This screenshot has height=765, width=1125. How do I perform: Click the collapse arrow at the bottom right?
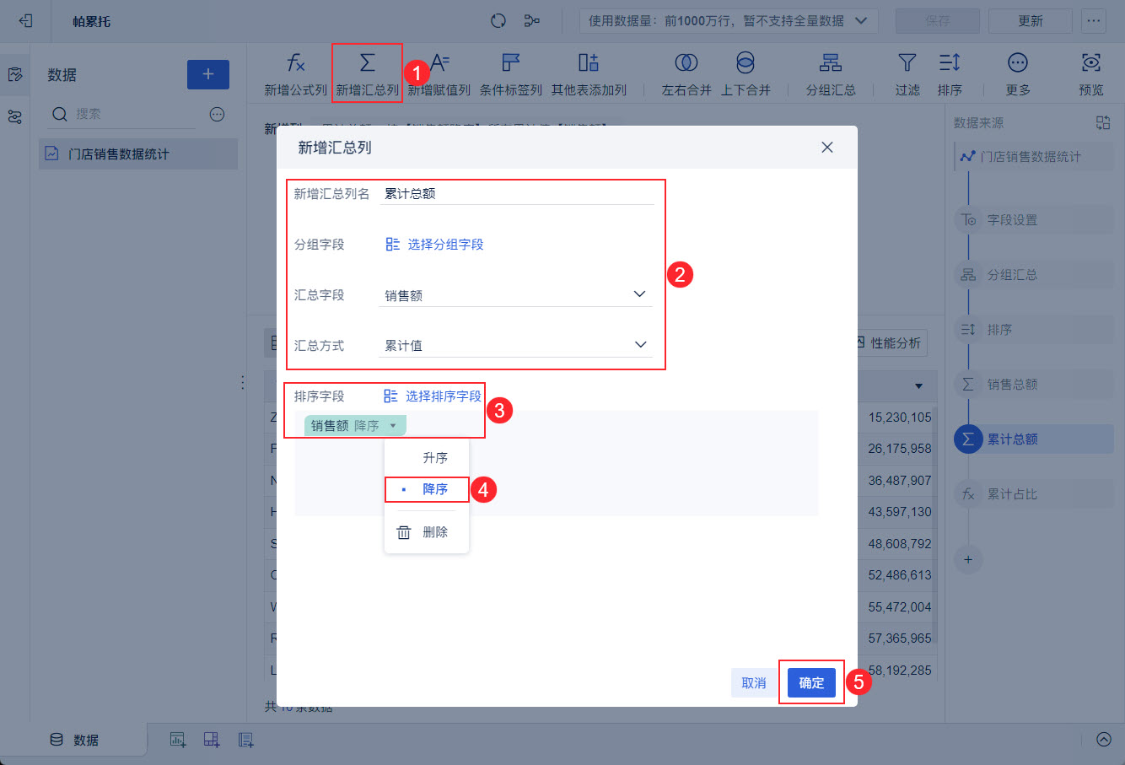tap(1104, 740)
